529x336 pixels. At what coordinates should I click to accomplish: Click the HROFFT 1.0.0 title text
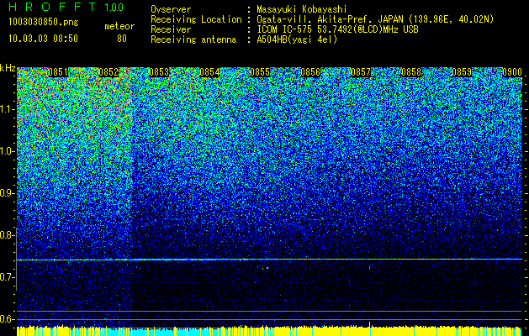[66, 7]
